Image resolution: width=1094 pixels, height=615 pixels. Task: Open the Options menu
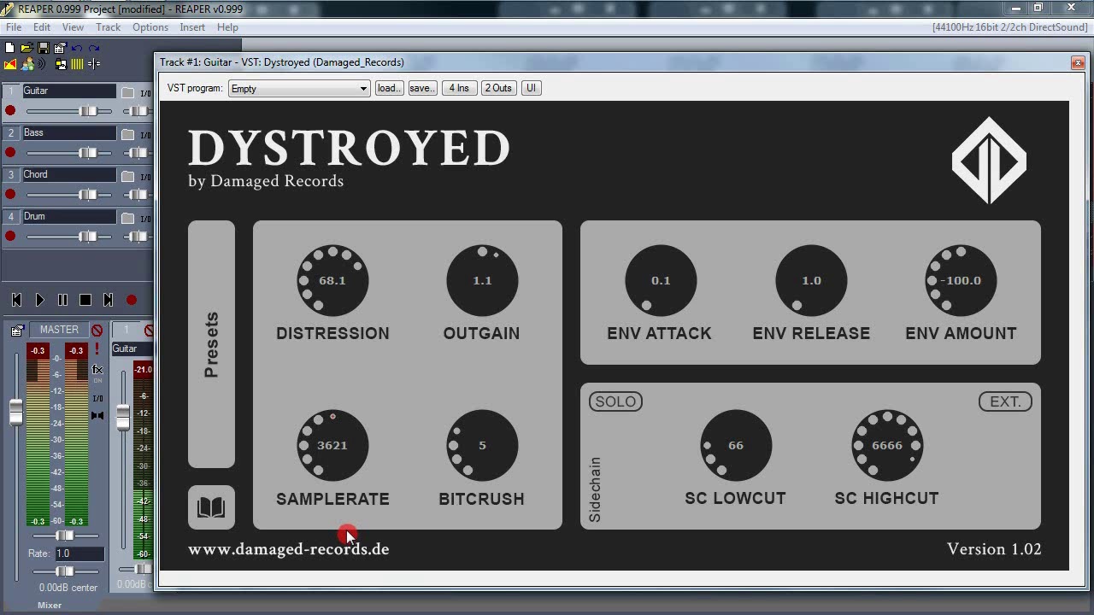coord(150,27)
